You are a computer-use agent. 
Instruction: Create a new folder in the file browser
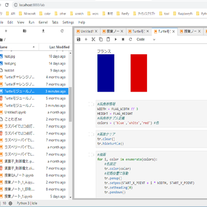point(24,31)
